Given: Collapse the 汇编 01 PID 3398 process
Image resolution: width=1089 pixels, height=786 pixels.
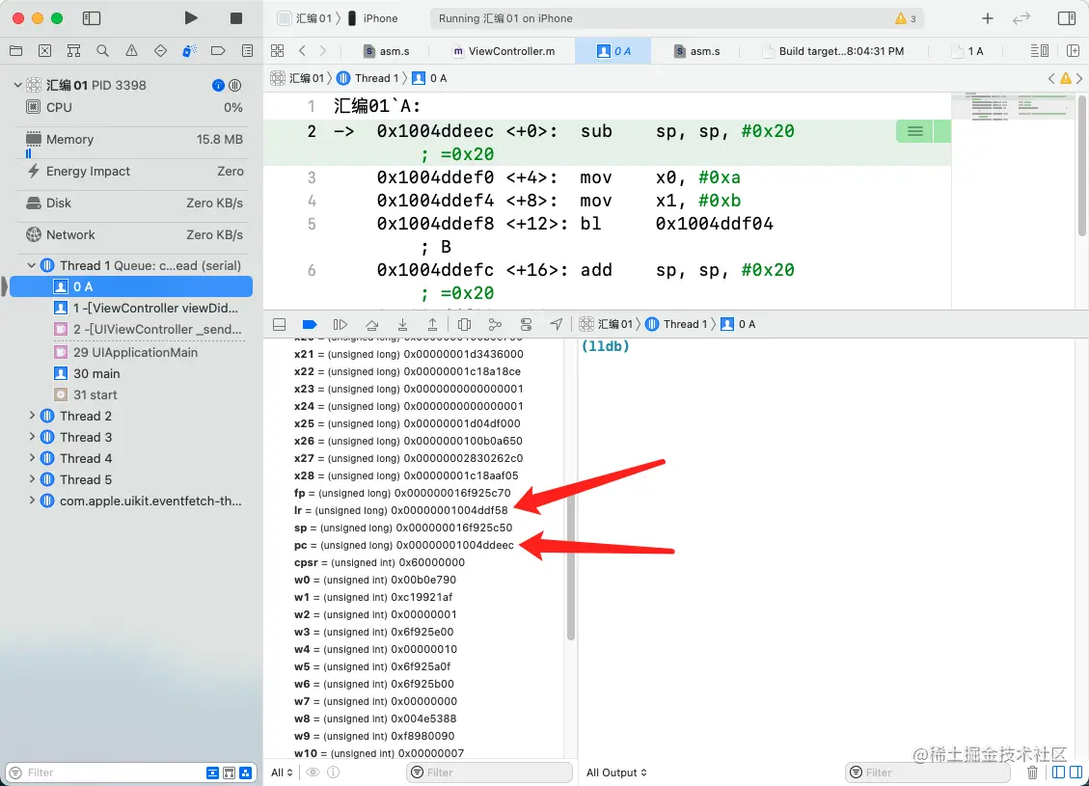Looking at the screenshot, I should [x=18, y=85].
